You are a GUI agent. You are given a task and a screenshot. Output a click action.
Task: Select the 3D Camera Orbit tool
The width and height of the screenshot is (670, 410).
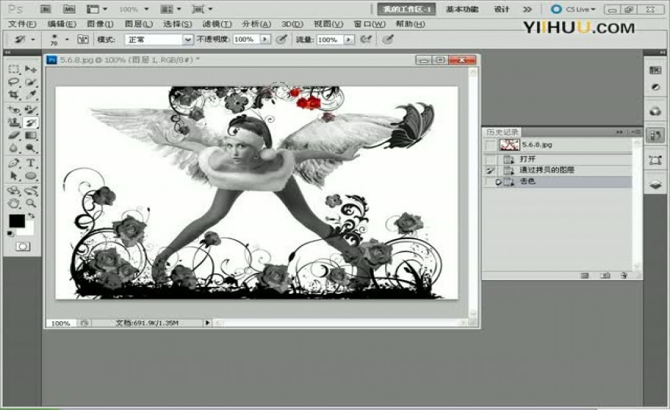pos(30,191)
